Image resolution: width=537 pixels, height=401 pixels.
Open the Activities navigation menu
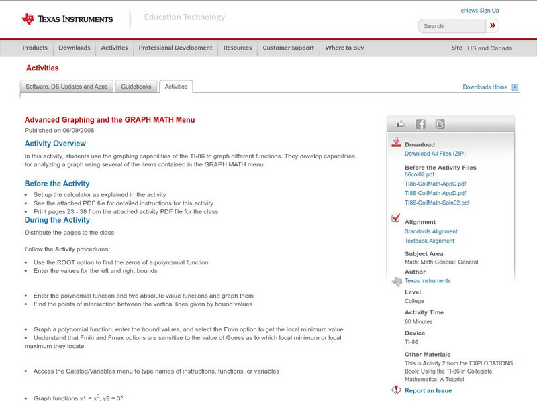[x=114, y=48]
